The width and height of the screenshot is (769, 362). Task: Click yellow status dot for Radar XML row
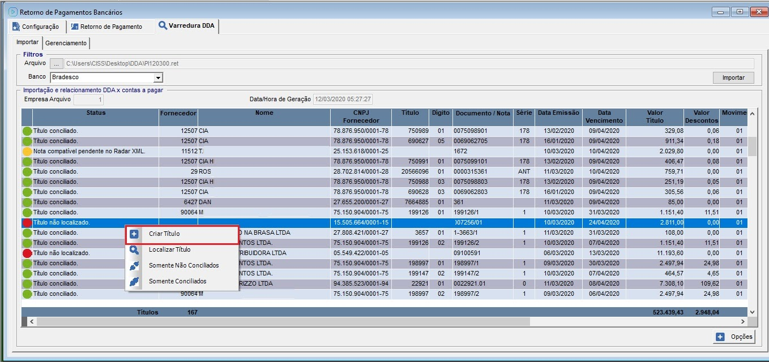(x=27, y=152)
